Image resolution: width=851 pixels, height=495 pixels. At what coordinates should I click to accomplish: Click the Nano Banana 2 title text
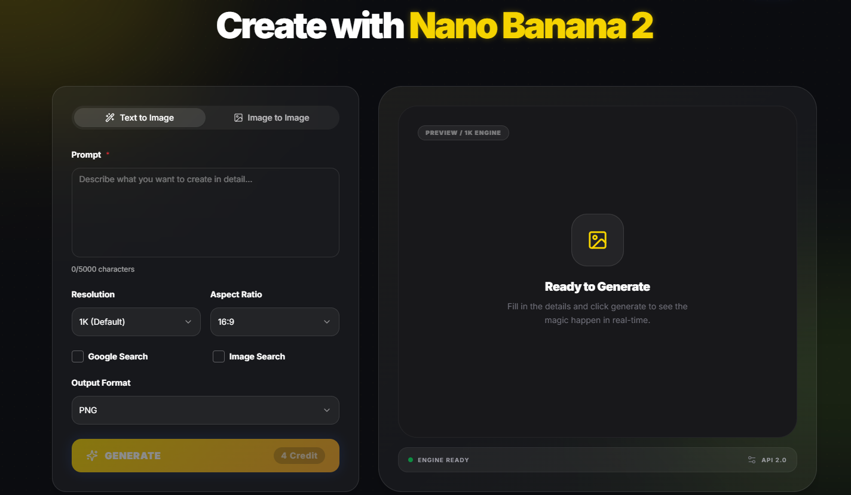(x=531, y=26)
